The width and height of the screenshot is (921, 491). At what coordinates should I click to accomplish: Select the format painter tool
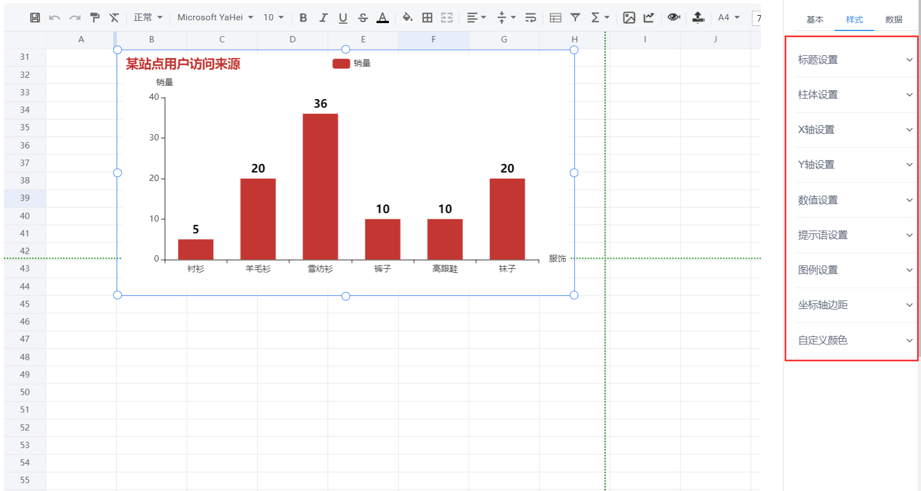point(95,17)
